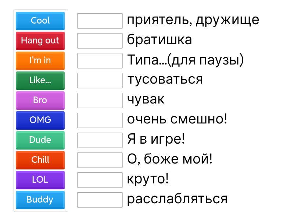Click the purple 'LOL' tile
294x221 pixels.
coord(40,180)
